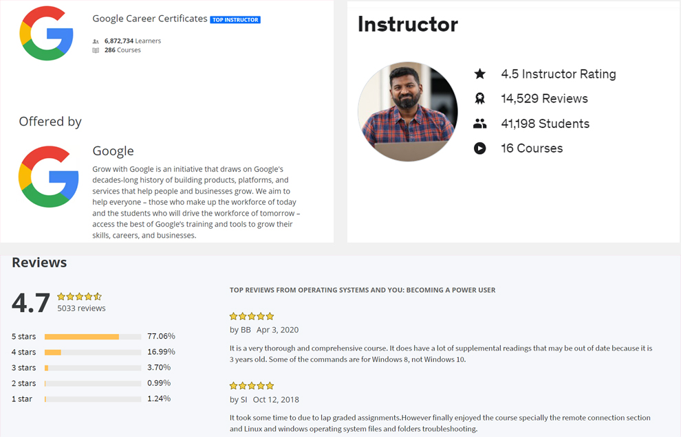681x437 pixels.
Task: Filter reviews by 4 stars label
Action: pos(24,352)
